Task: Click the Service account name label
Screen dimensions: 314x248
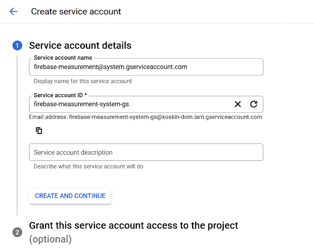Action: click(63, 58)
